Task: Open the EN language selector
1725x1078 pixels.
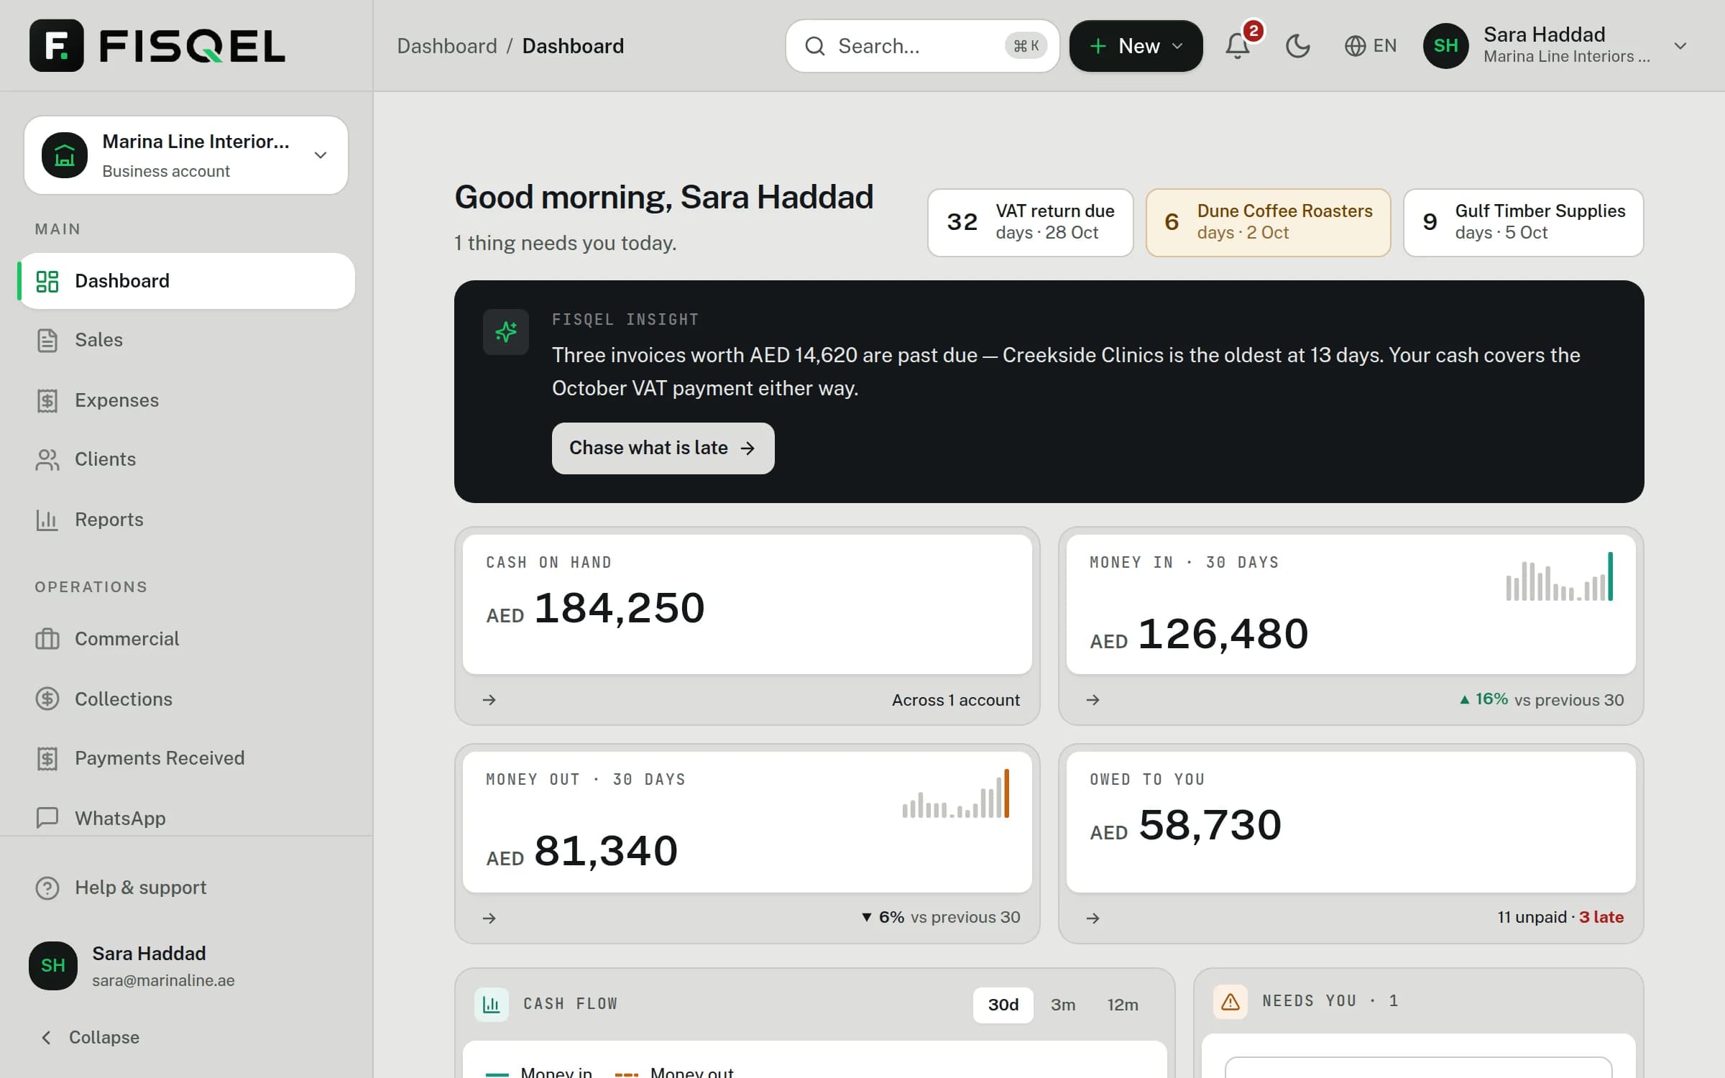Action: (1370, 46)
